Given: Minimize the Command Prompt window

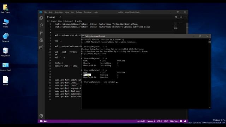Looking at the screenshot, I should pos(194,36).
